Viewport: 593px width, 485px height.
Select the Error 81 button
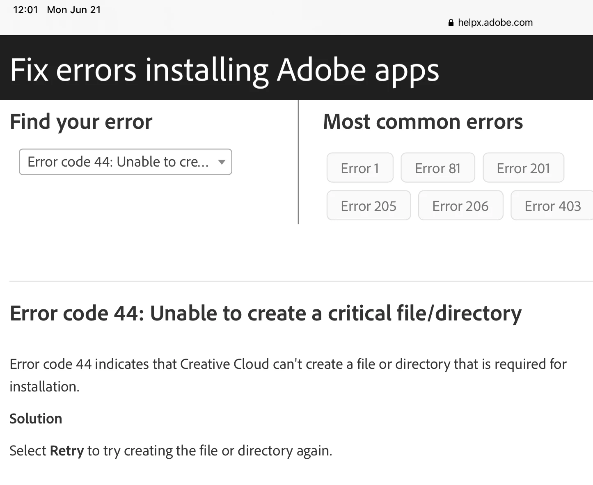(438, 168)
